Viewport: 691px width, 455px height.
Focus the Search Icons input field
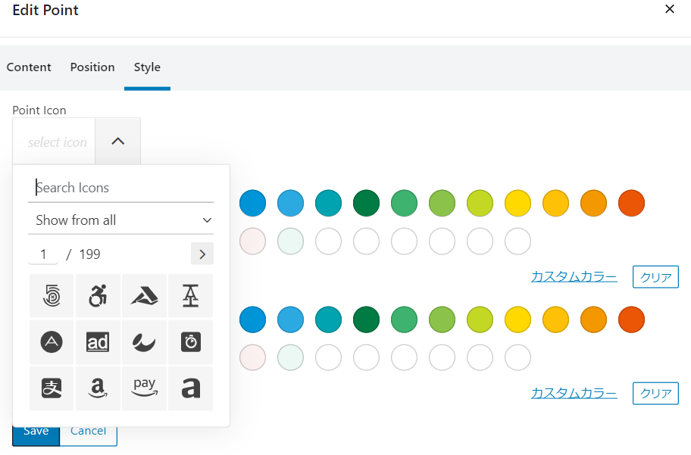tap(120, 188)
